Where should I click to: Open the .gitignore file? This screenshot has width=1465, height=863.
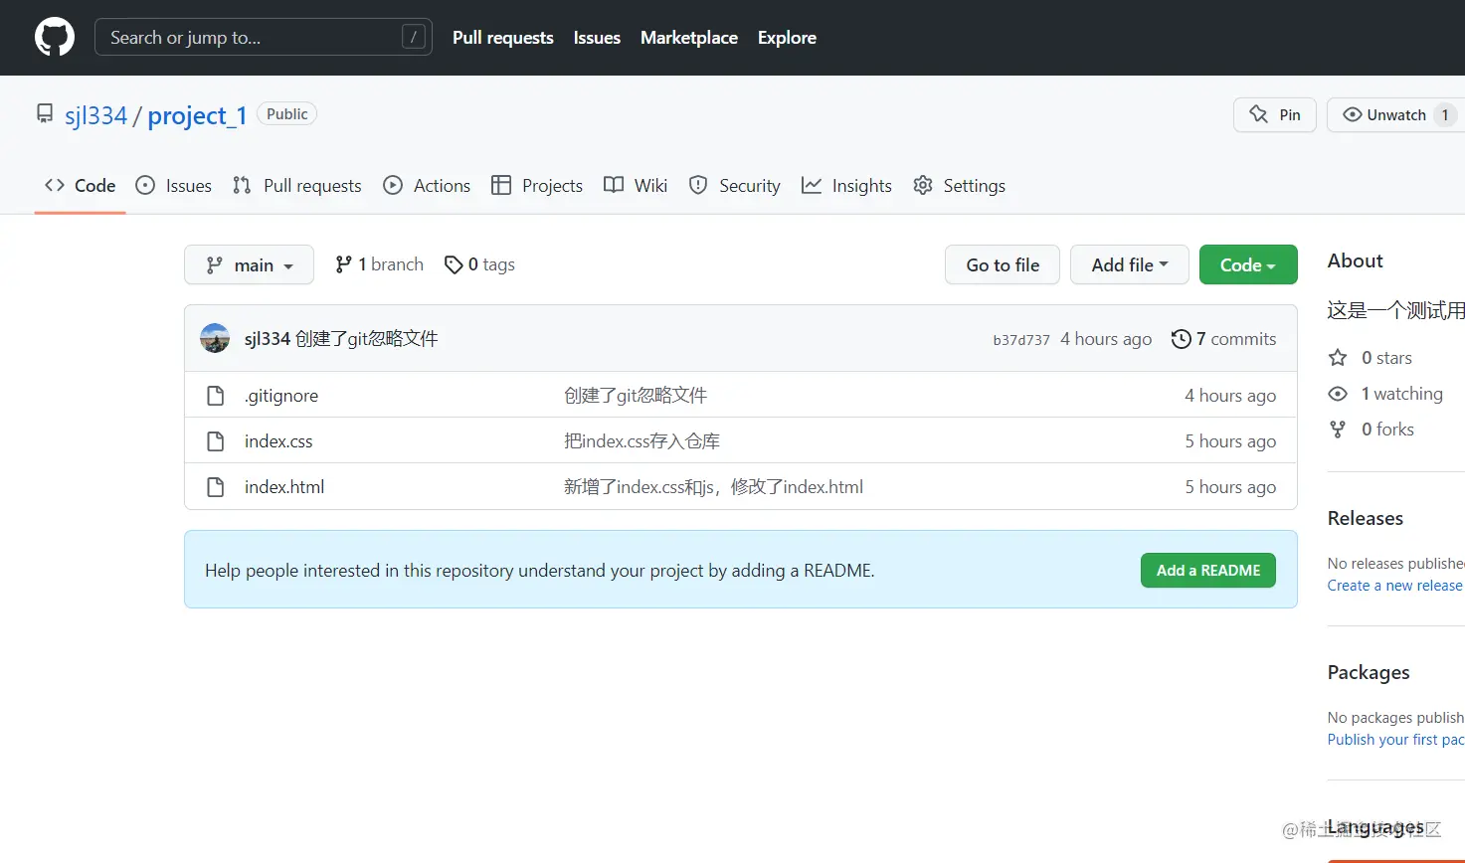281,396
